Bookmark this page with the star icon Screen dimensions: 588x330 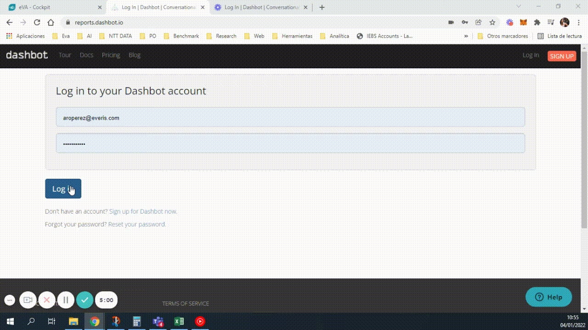point(492,22)
